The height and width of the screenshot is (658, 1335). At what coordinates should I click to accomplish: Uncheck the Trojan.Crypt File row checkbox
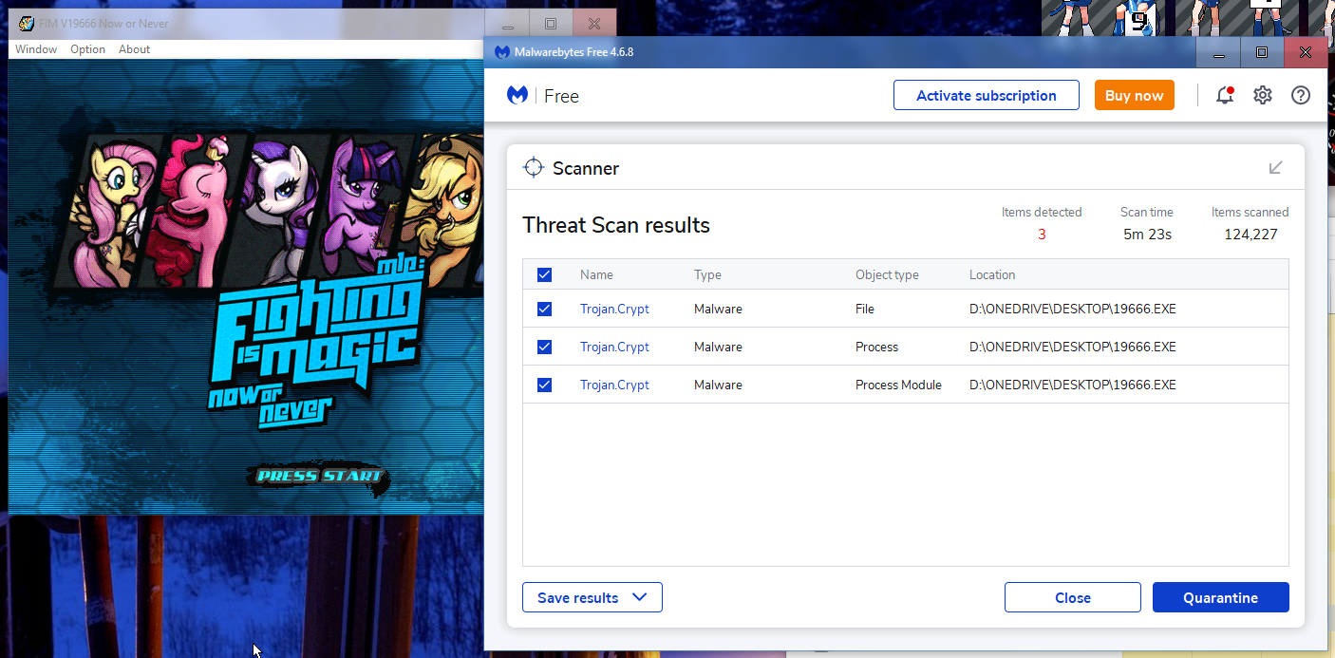pos(544,309)
